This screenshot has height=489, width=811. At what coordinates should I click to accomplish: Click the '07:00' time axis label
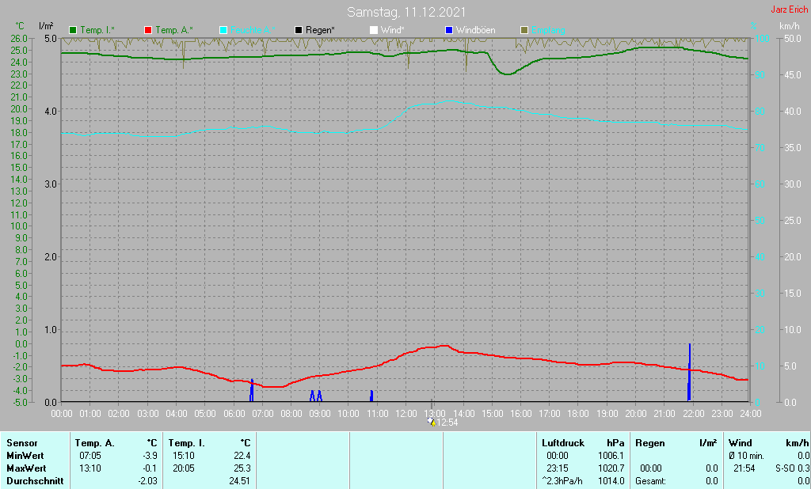262,414
